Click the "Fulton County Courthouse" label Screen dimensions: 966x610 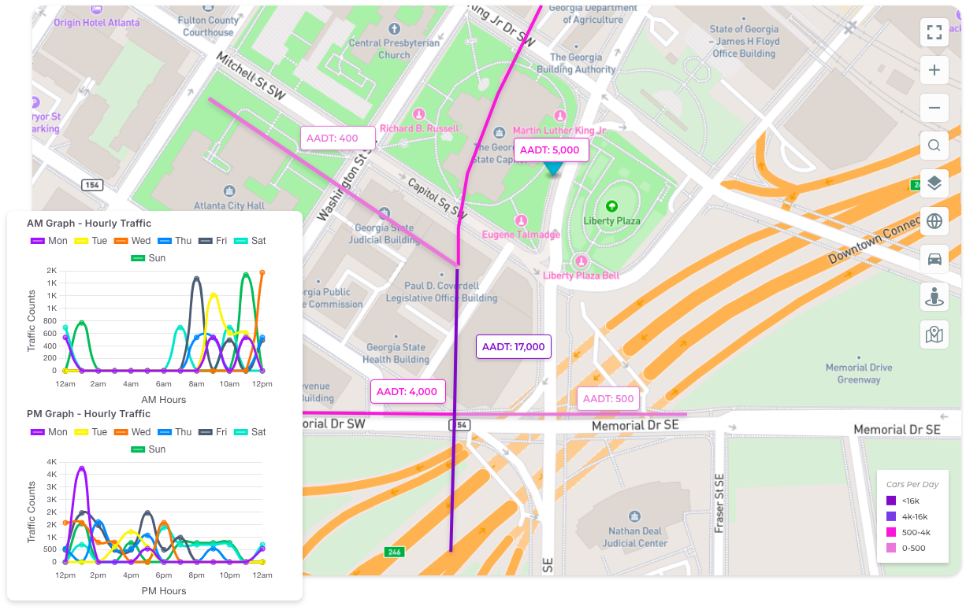208,27
